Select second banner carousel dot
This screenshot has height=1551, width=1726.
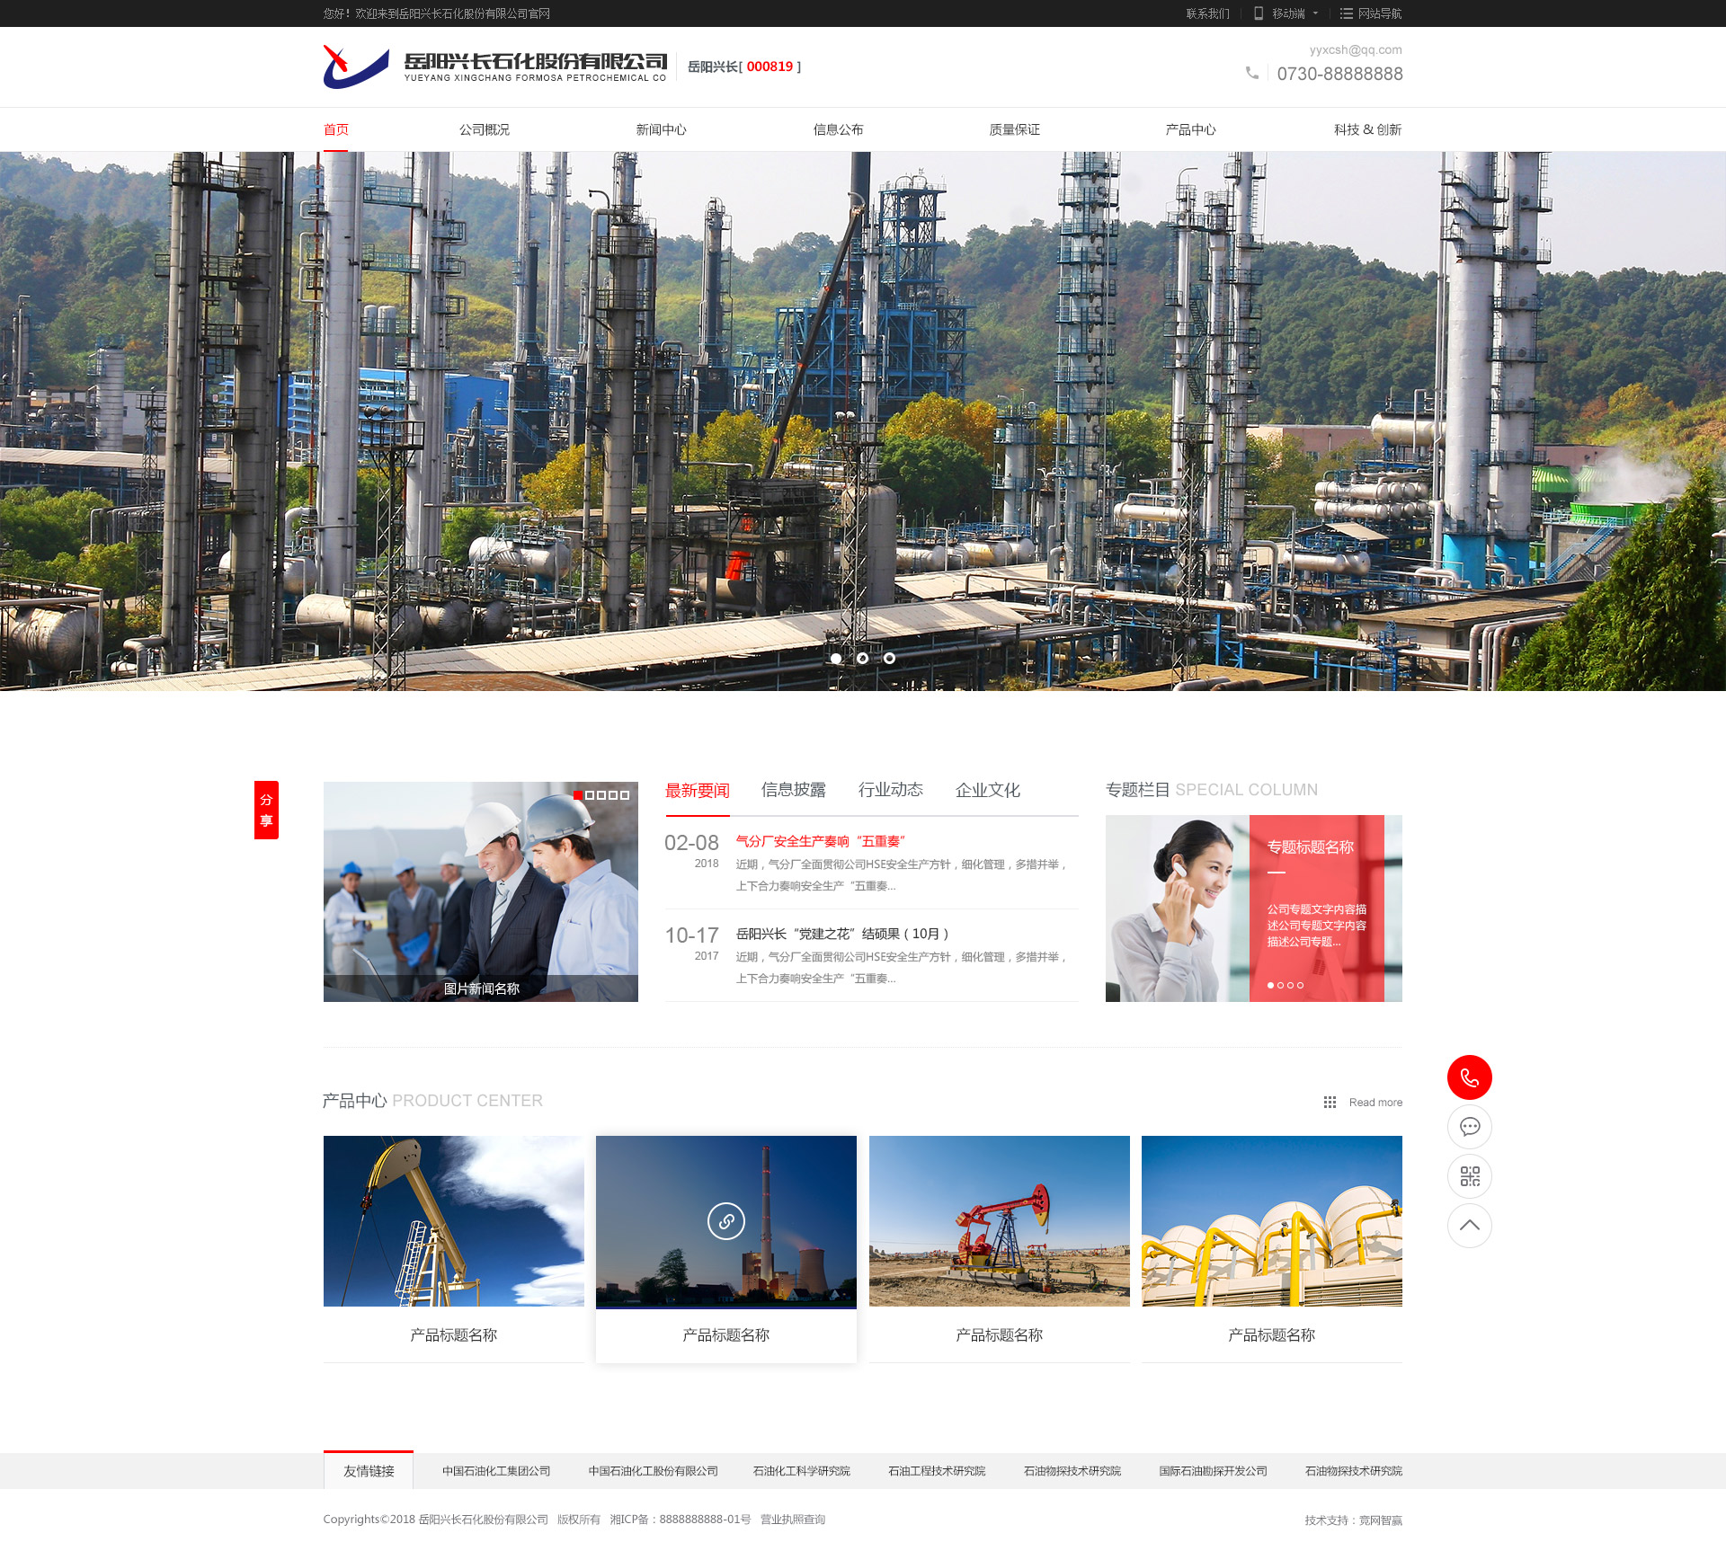pos(862,659)
